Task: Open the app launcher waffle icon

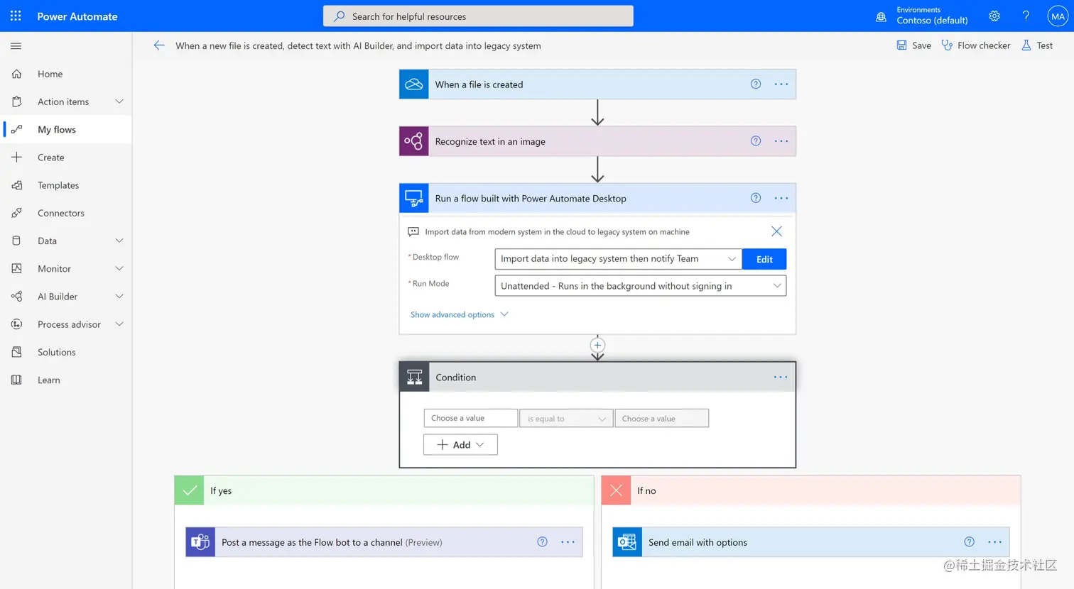Action: point(16,16)
